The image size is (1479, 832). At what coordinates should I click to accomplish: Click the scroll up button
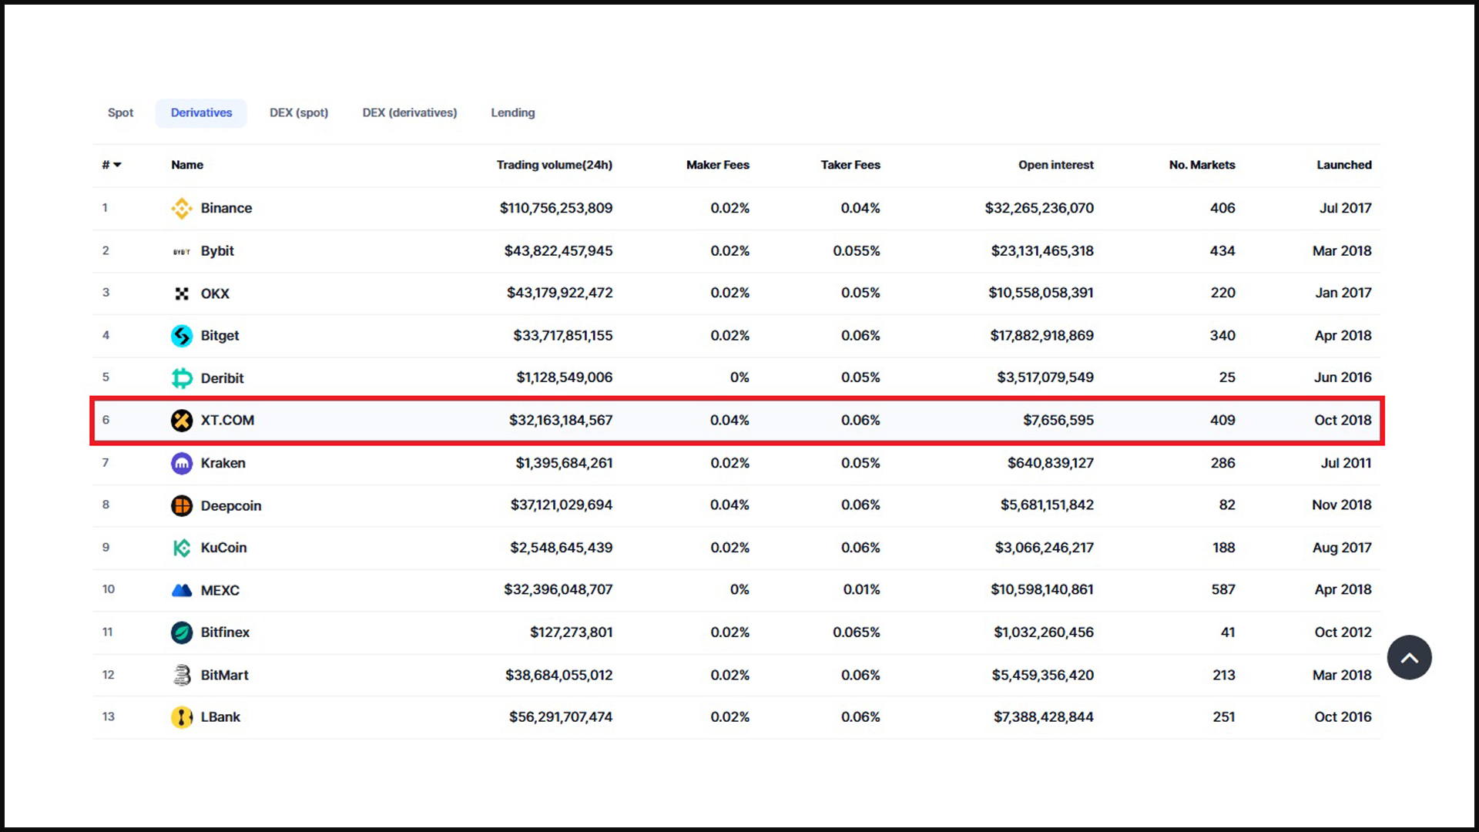(x=1410, y=659)
